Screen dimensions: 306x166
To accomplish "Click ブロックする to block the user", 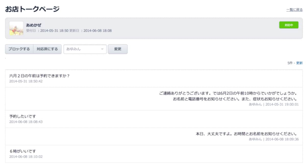I will click(19, 49).
